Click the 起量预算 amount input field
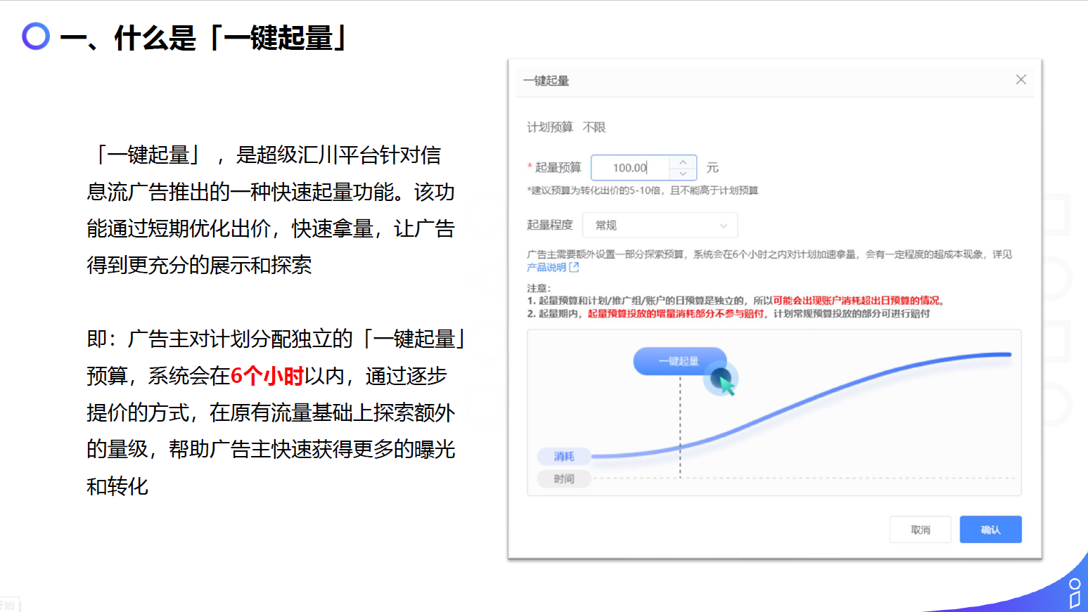The height and width of the screenshot is (612, 1088). pos(630,168)
